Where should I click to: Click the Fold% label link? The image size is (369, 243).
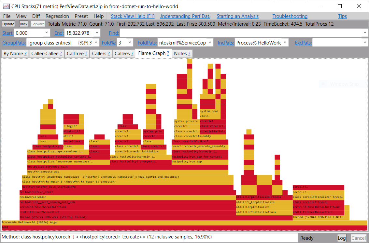point(109,43)
